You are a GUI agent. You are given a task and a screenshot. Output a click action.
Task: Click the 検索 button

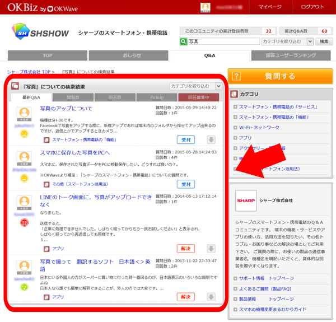click(324, 41)
